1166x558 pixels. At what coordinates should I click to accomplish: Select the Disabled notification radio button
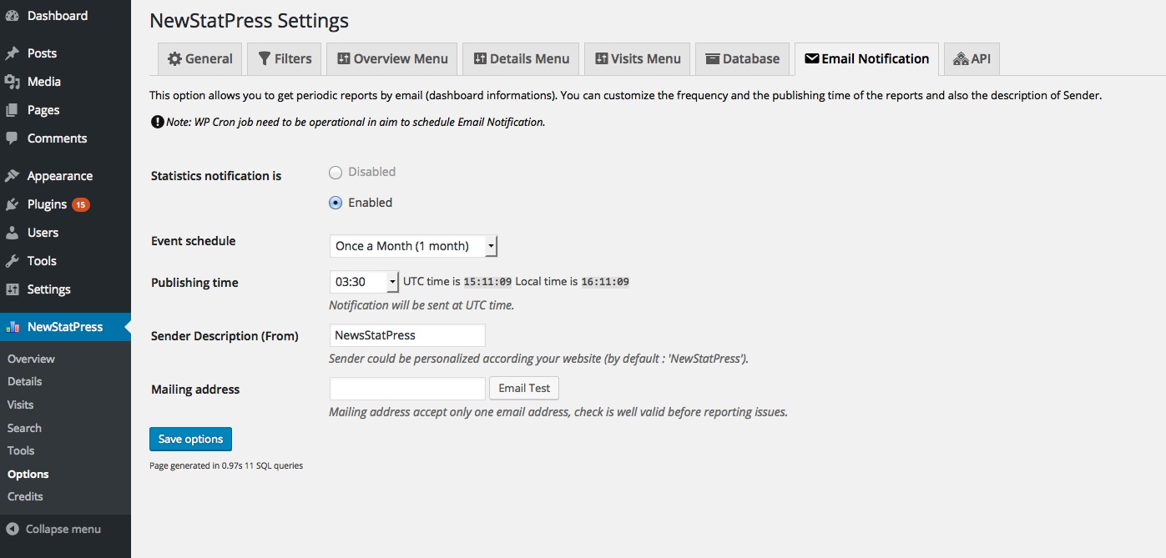pos(336,173)
